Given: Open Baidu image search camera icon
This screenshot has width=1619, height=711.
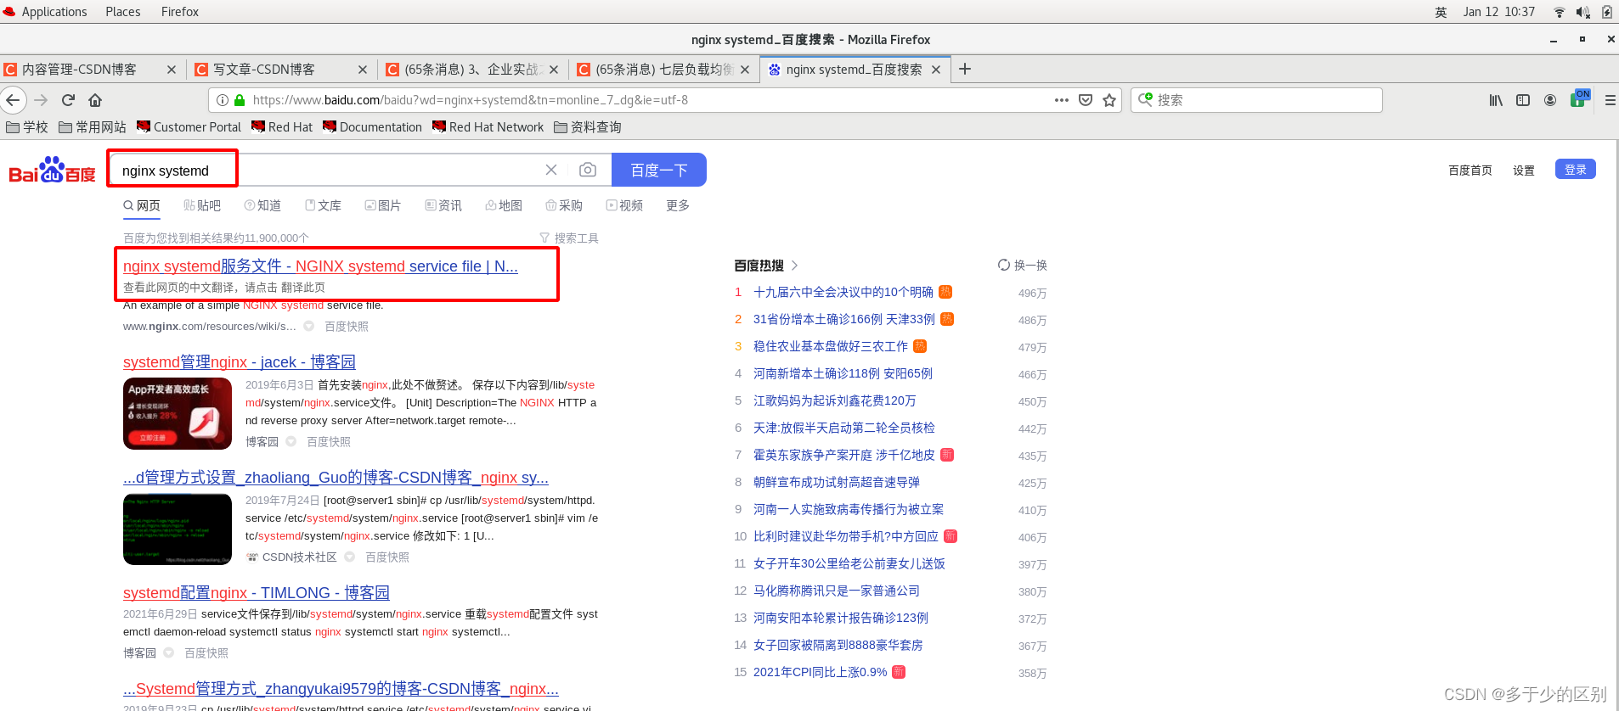Looking at the screenshot, I should click(588, 170).
